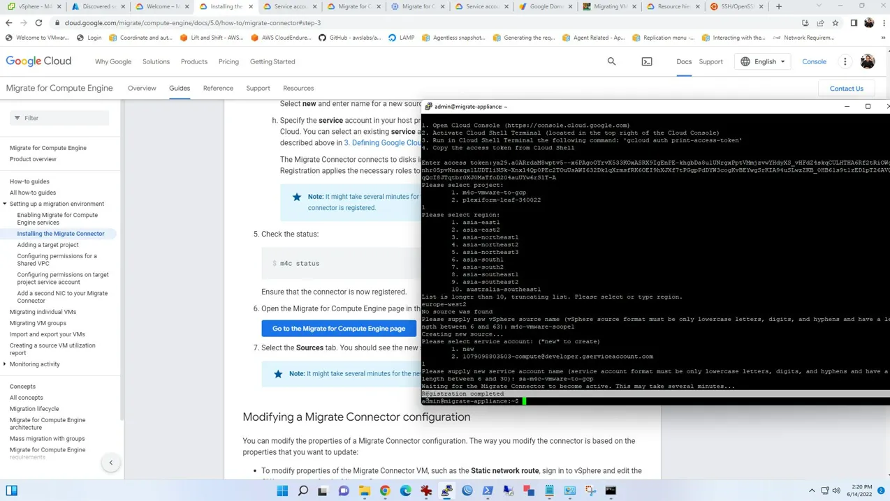Open the Support tab in docs nav
This screenshot has height=501, width=890.
point(258,88)
